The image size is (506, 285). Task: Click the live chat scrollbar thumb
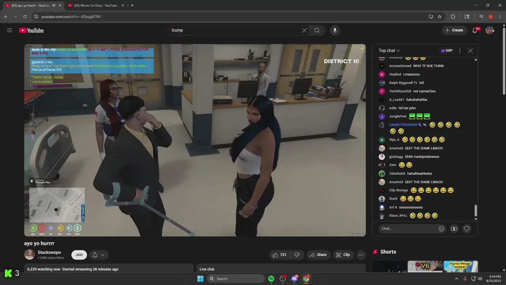pos(476,211)
